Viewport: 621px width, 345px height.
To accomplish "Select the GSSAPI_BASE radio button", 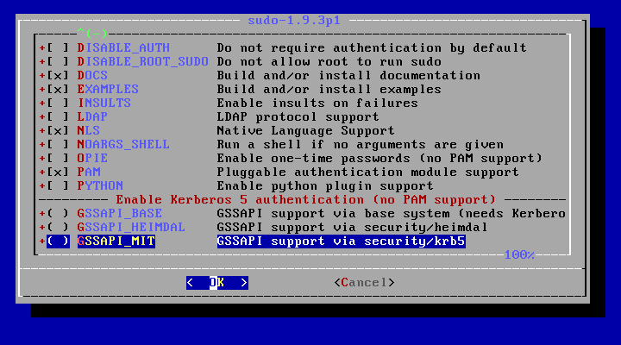I will click(59, 214).
